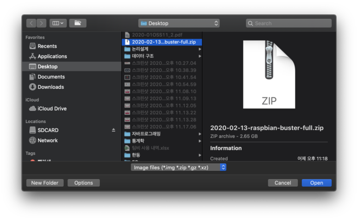Image resolution: width=358 pixels, height=220 pixels.
Task: Open the 데이터 구조 folder
Action: [x=162, y=56]
